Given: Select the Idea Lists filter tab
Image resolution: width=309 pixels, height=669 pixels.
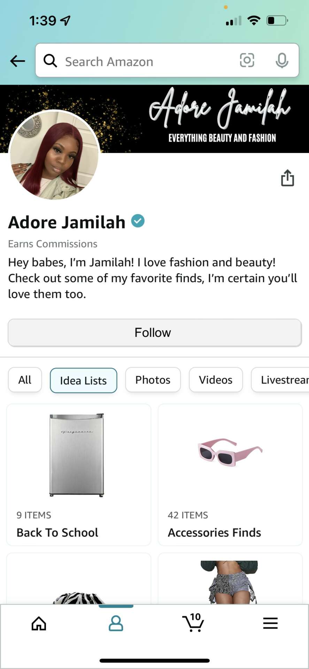Looking at the screenshot, I should pyautogui.click(x=83, y=380).
